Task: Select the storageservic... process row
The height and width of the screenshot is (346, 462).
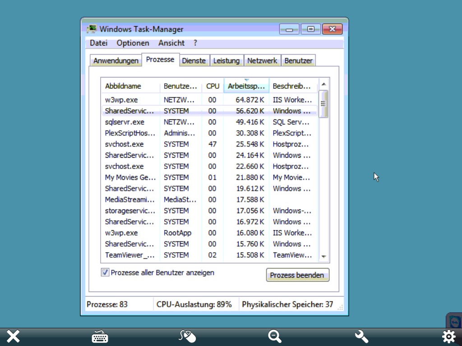Action: tap(209, 211)
